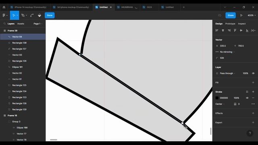The image size is (258, 145).
Task: Open the Inspect tab
Action: [242, 24]
